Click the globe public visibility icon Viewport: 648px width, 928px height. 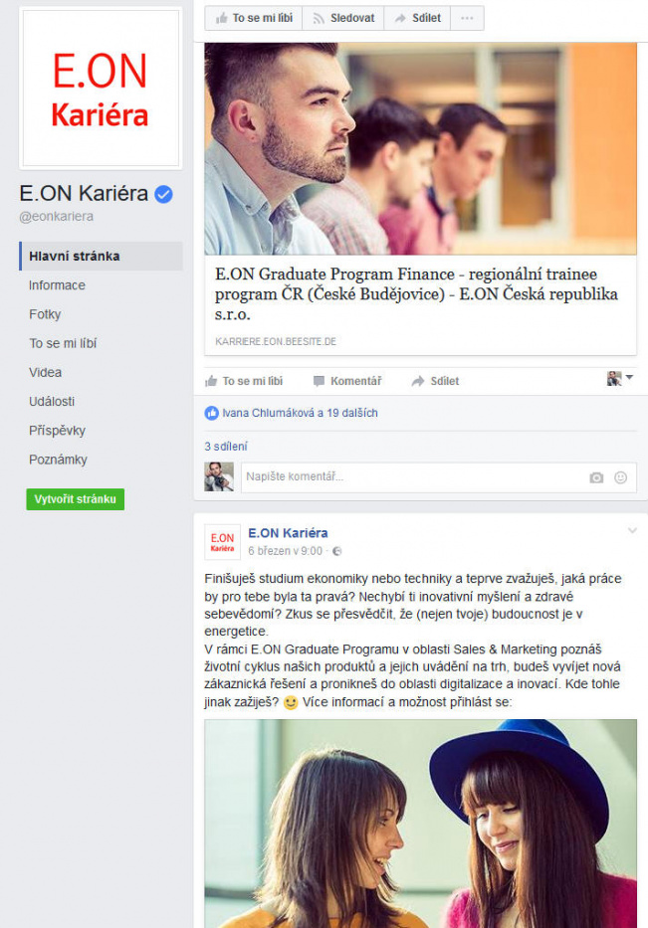pyautogui.click(x=337, y=551)
